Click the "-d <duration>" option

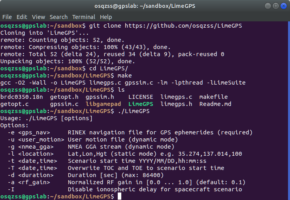(30, 175)
